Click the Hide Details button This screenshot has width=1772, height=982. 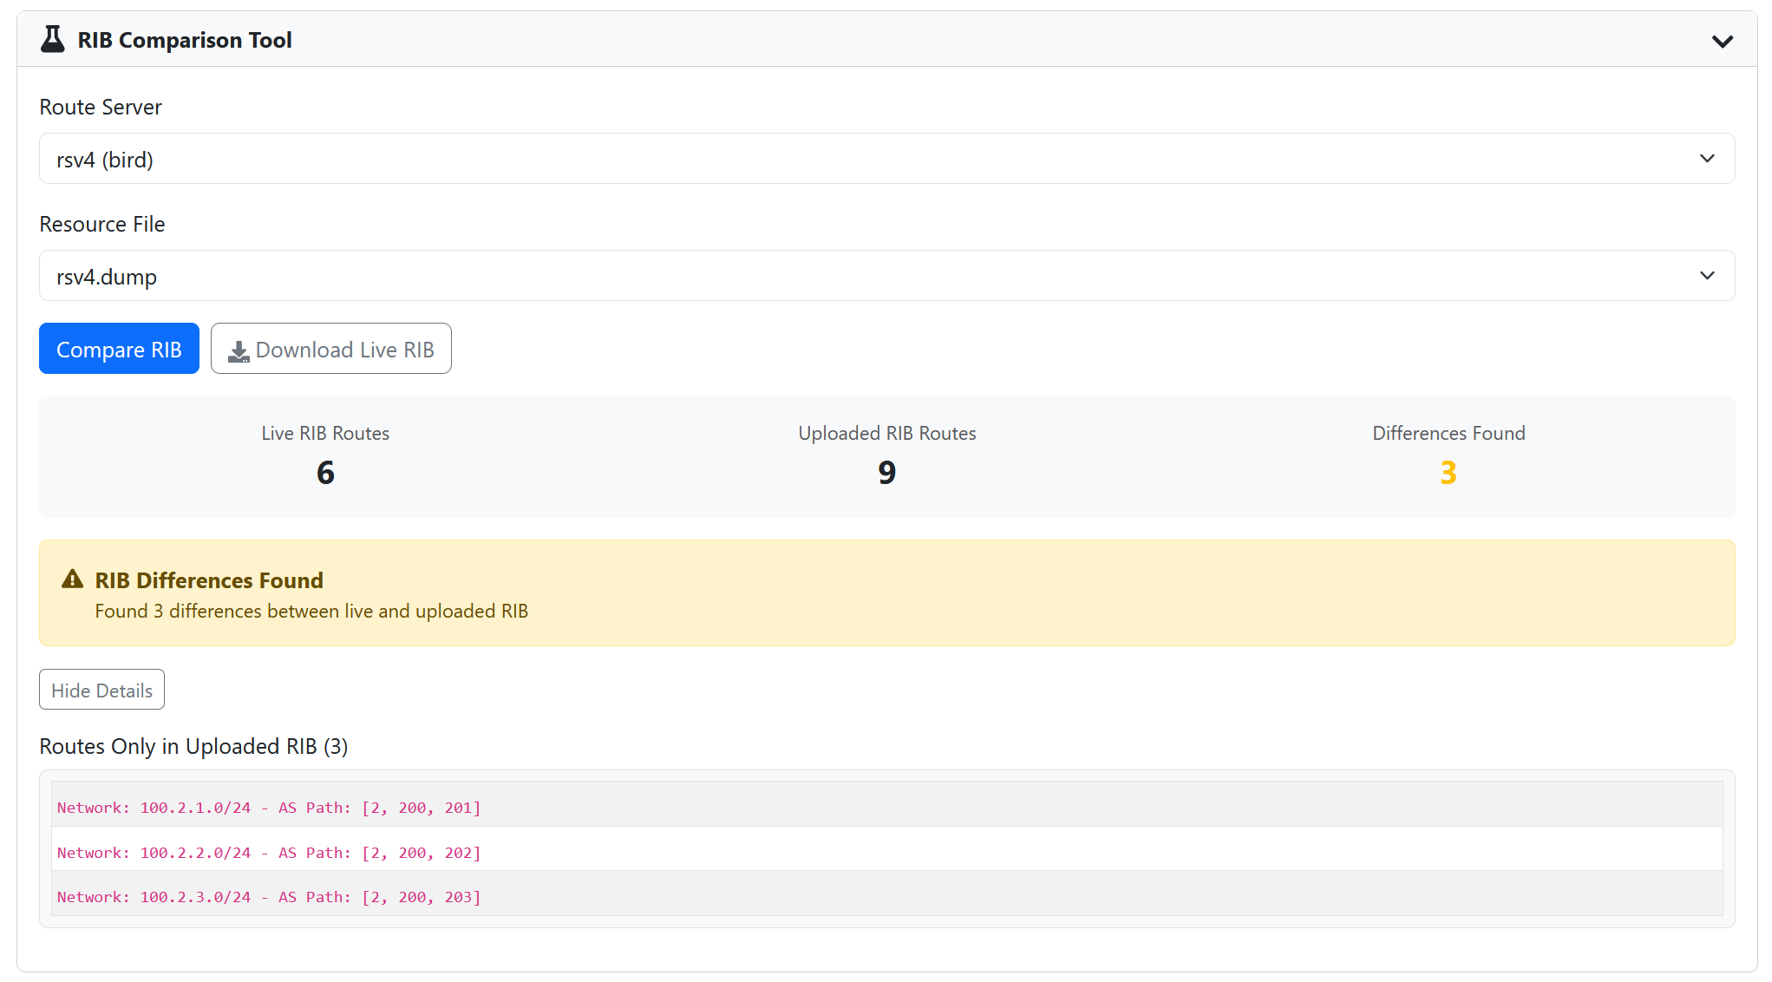(101, 690)
